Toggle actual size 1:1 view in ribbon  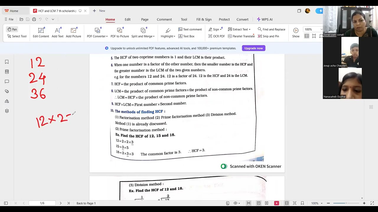pyautogui.click(x=307, y=36)
